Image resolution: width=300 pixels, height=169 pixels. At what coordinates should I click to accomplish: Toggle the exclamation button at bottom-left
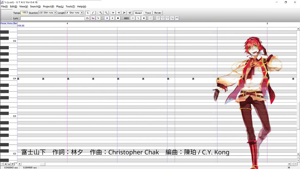(2, 164)
